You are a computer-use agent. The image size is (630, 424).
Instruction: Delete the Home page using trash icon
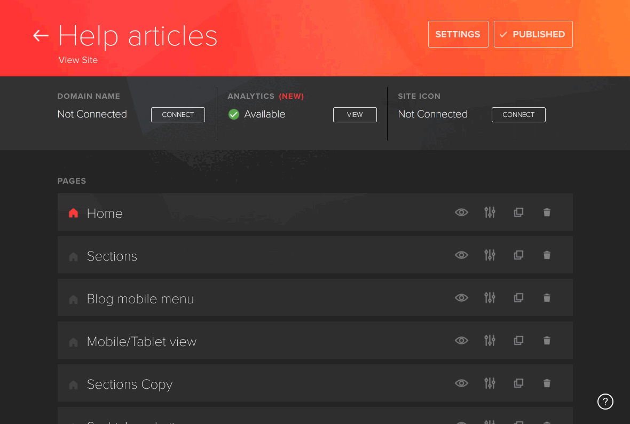click(547, 213)
